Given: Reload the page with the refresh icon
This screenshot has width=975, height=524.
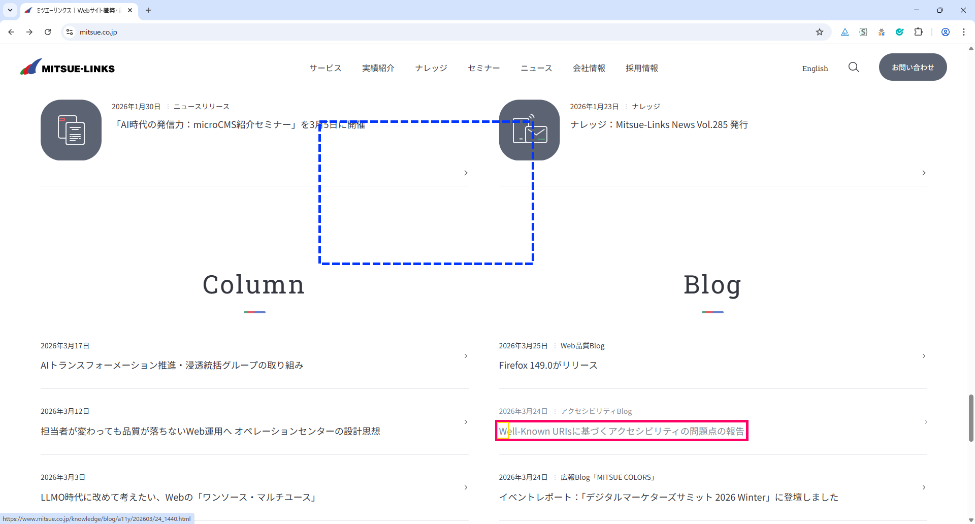Looking at the screenshot, I should tap(48, 32).
